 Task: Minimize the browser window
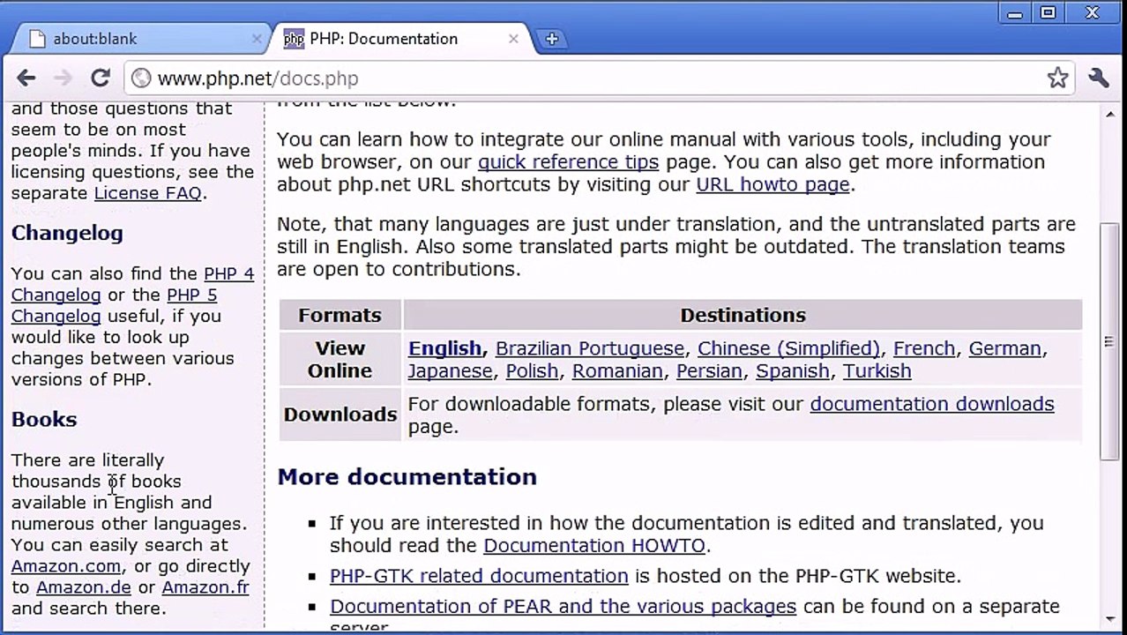(1016, 12)
